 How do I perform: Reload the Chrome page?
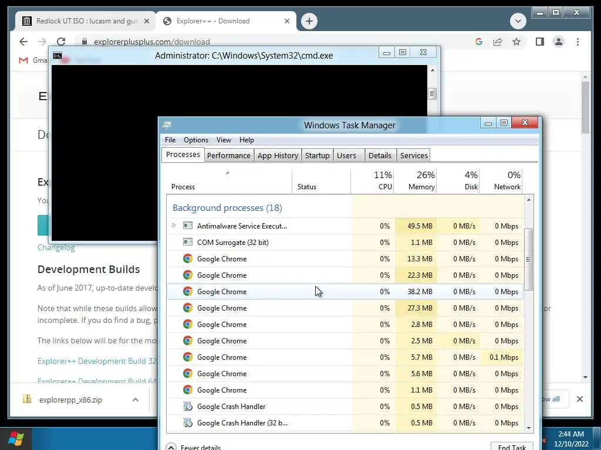[61, 42]
